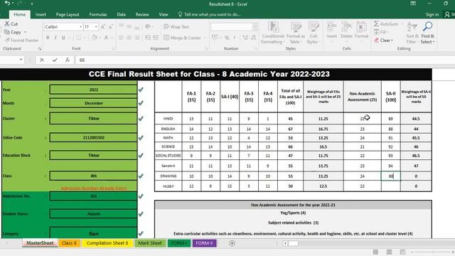Open the Review tab
Screen dimensions: 455x256
click(142, 14)
